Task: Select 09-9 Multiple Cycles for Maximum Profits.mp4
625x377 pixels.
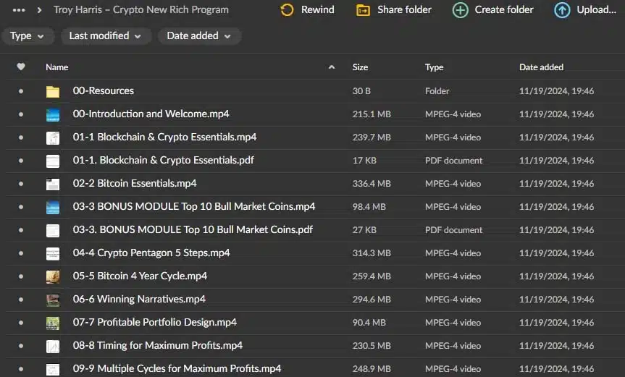Action: 177,368
